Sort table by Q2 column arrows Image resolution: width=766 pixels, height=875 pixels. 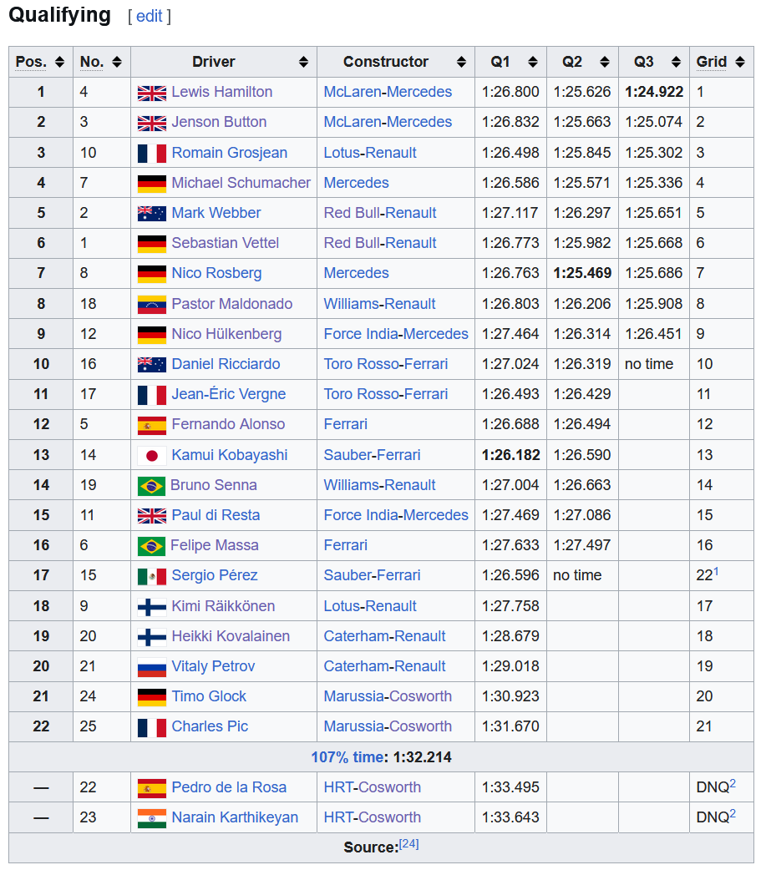tap(604, 62)
